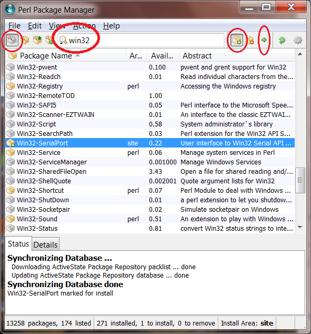Image resolution: width=311 pixels, height=334 pixels.
Task: Click the Mark for install toolbar icon
Action: (x=237, y=40)
